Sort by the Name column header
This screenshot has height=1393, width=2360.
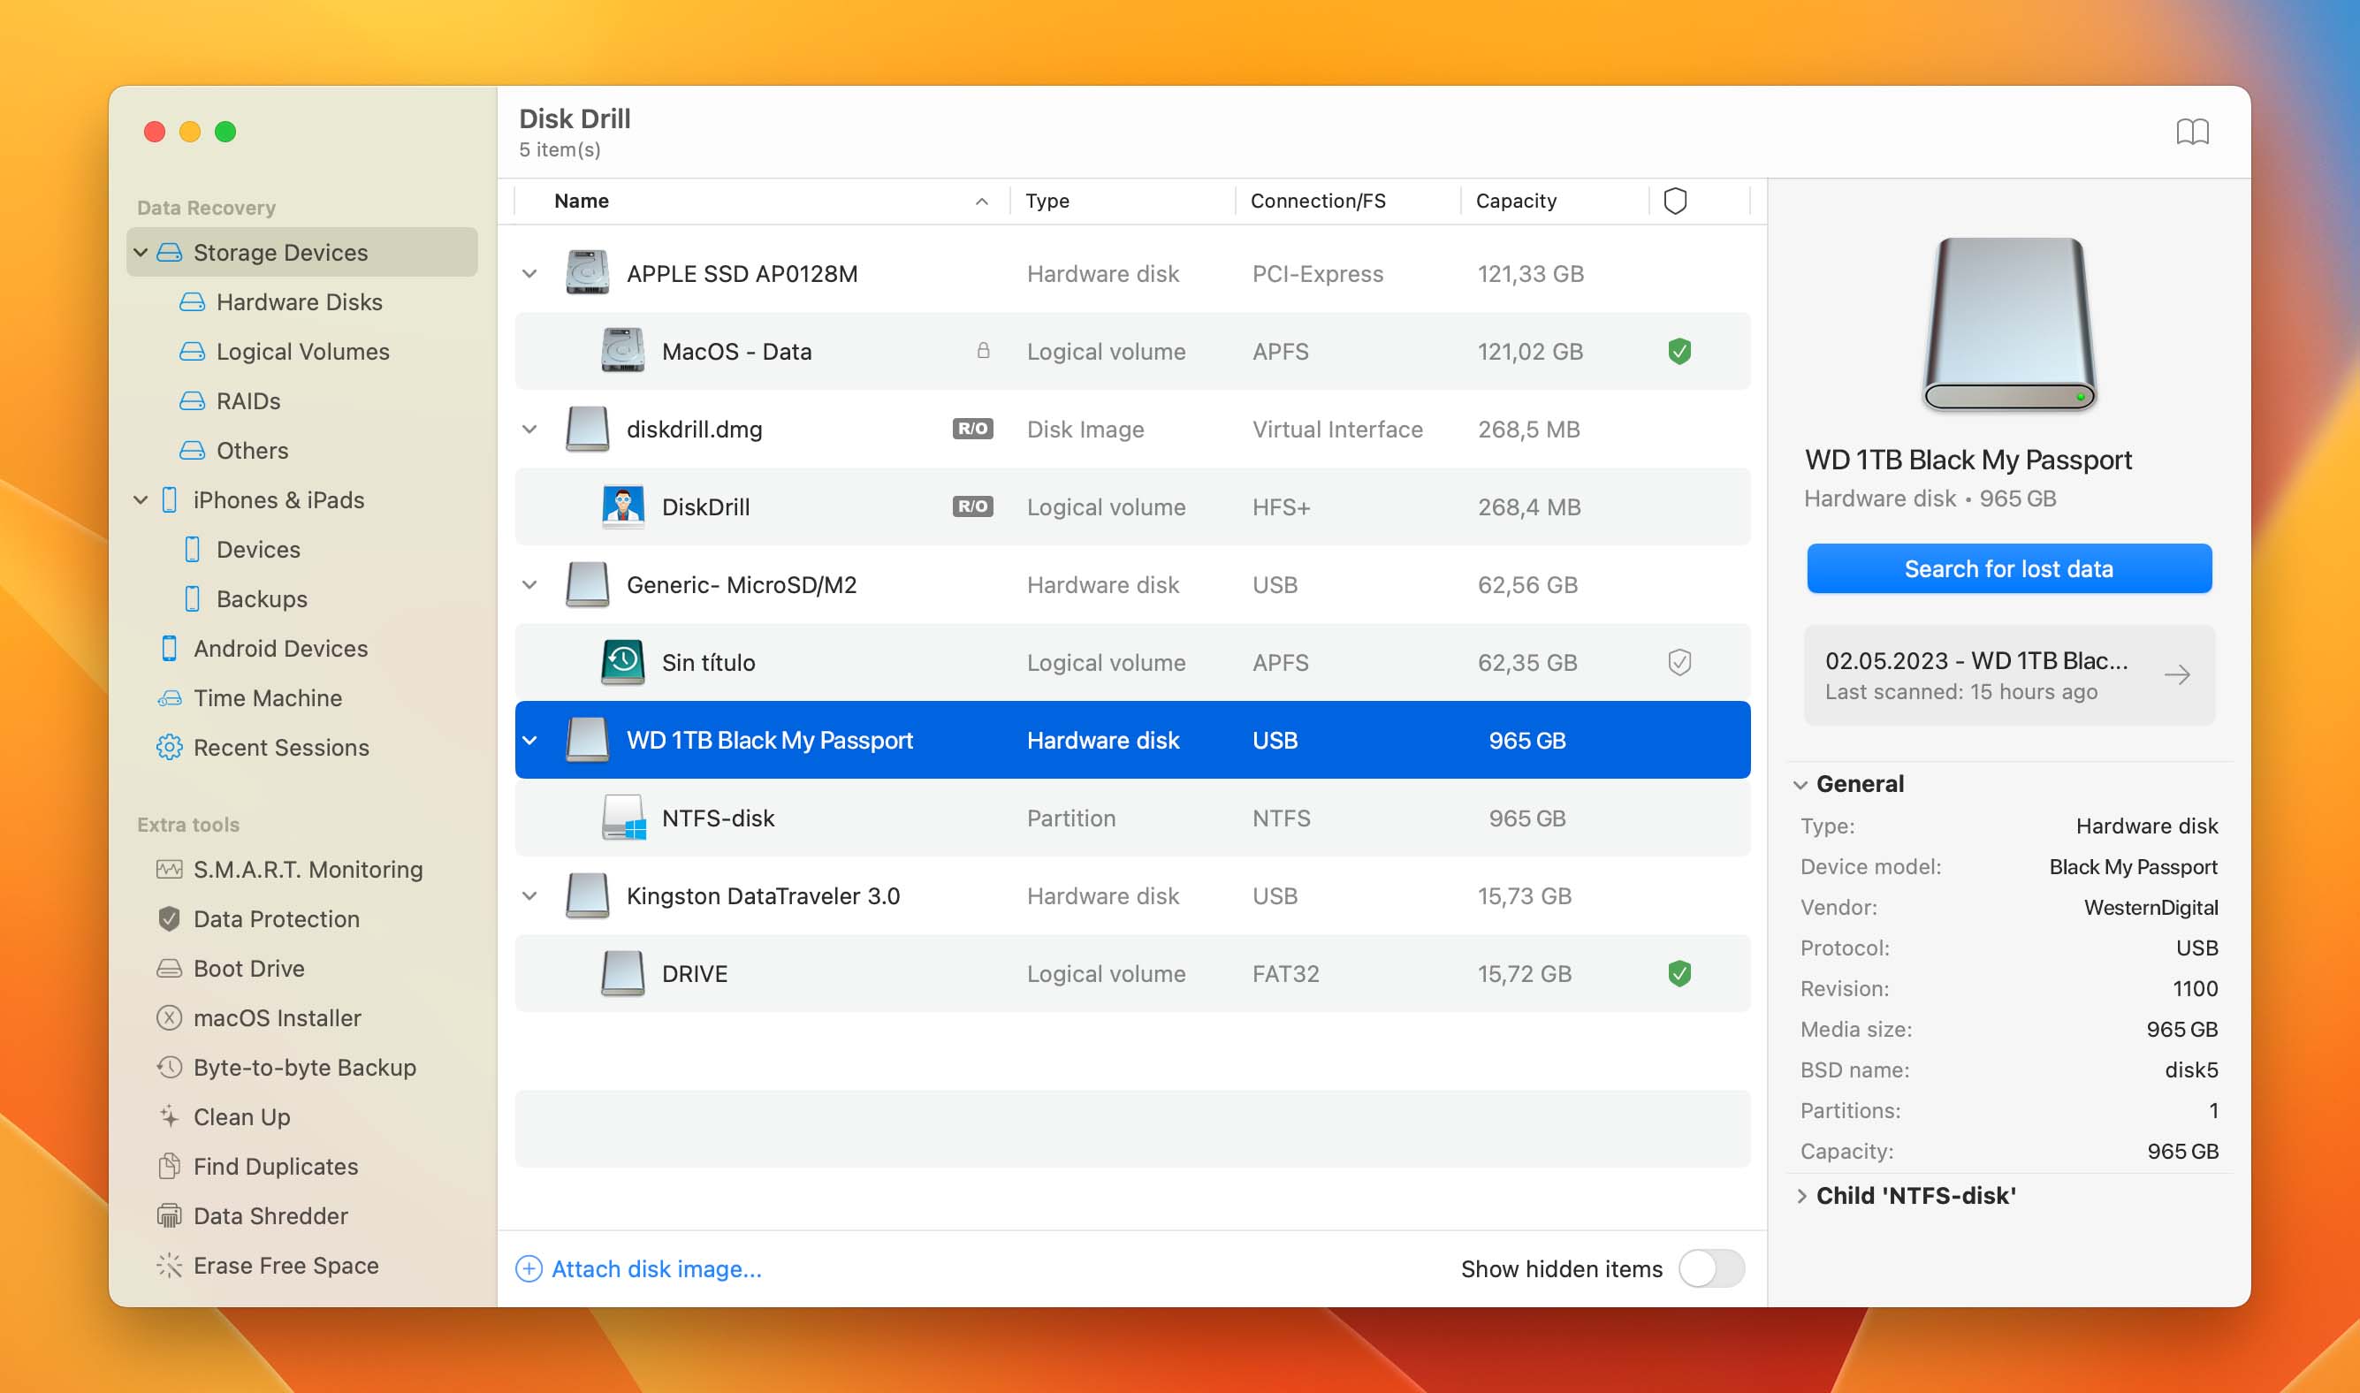click(x=762, y=201)
